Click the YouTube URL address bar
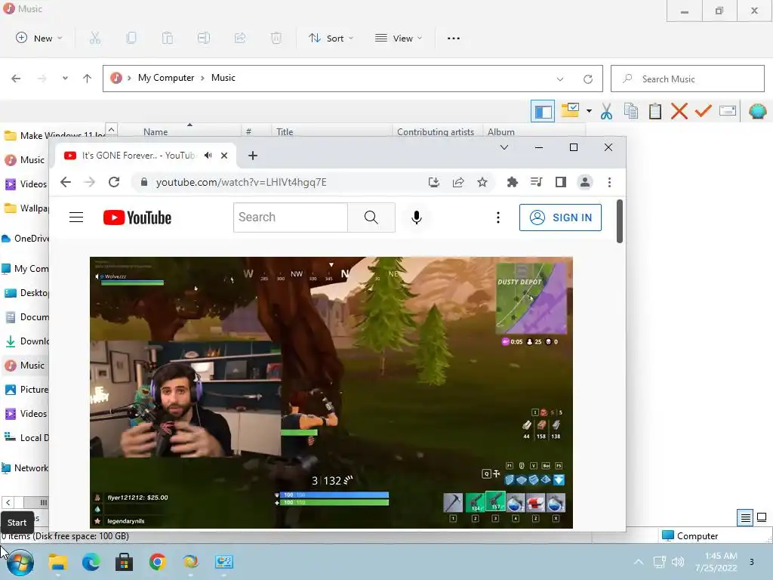The height and width of the screenshot is (580, 773). point(279,182)
